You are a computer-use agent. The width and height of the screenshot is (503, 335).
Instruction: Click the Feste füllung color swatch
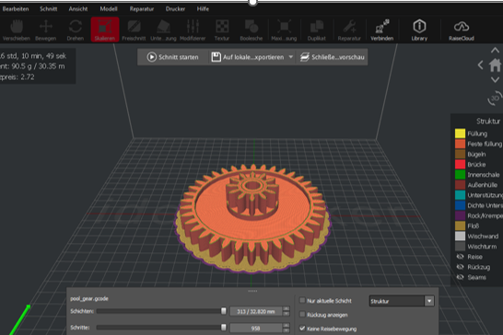(460, 144)
